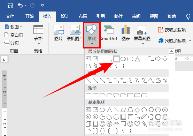The width and height of the screenshot is (193, 136).
Task: Choose elbow double-arrow connector in lines section
Action: (123, 81)
